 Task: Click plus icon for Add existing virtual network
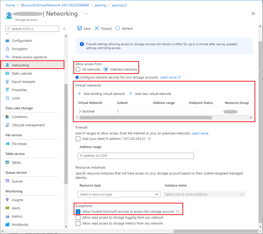click(x=80, y=94)
